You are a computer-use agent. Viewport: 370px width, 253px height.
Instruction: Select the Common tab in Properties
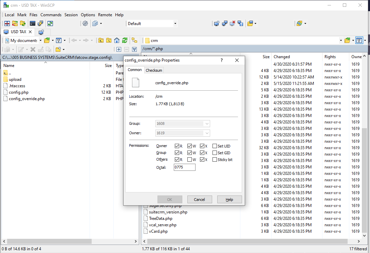pos(135,70)
